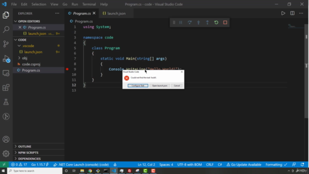Pause the debug session
Screen dimensions: 309x174
click(x=181, y=23)
